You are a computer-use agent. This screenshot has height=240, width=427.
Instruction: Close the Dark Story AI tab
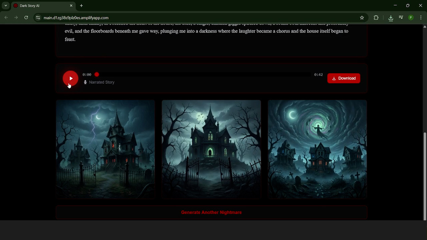click(71, 5)
